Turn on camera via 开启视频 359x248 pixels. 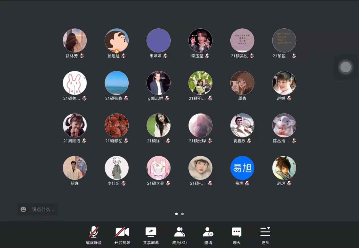tap(122, 235)
